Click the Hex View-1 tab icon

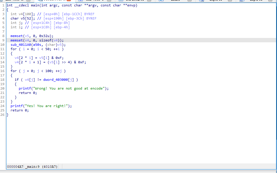80,1
